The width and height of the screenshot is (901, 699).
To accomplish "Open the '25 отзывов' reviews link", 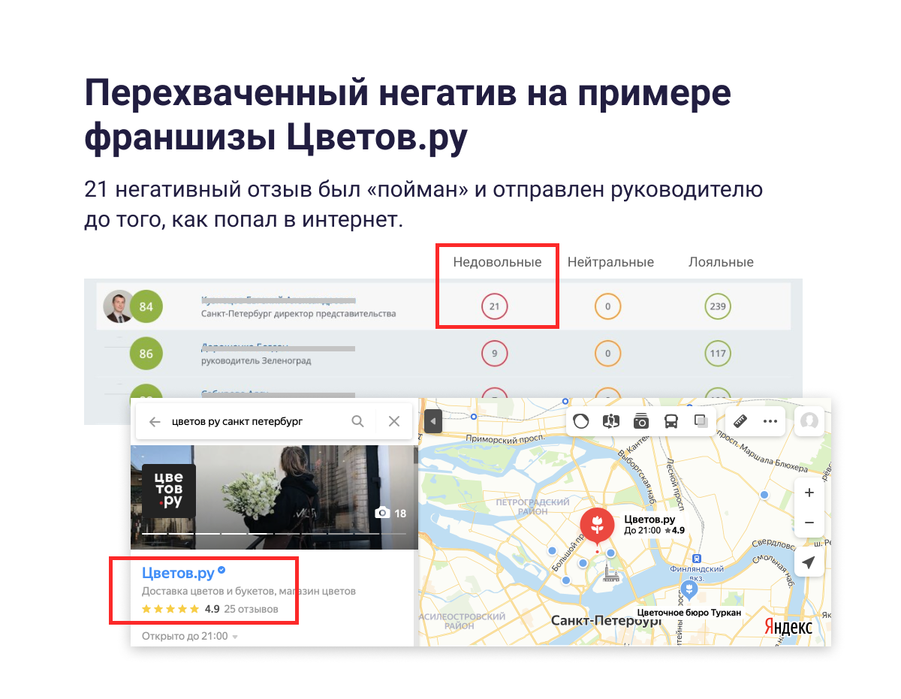I will 252,609.
